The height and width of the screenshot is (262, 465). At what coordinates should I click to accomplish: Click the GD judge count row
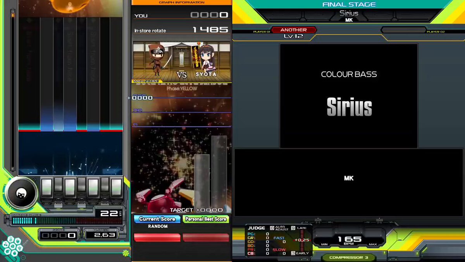click(258, 242)
